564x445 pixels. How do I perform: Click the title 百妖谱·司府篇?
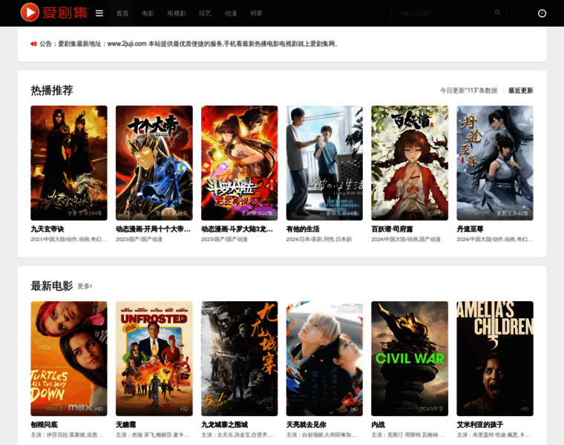(392, 229)
